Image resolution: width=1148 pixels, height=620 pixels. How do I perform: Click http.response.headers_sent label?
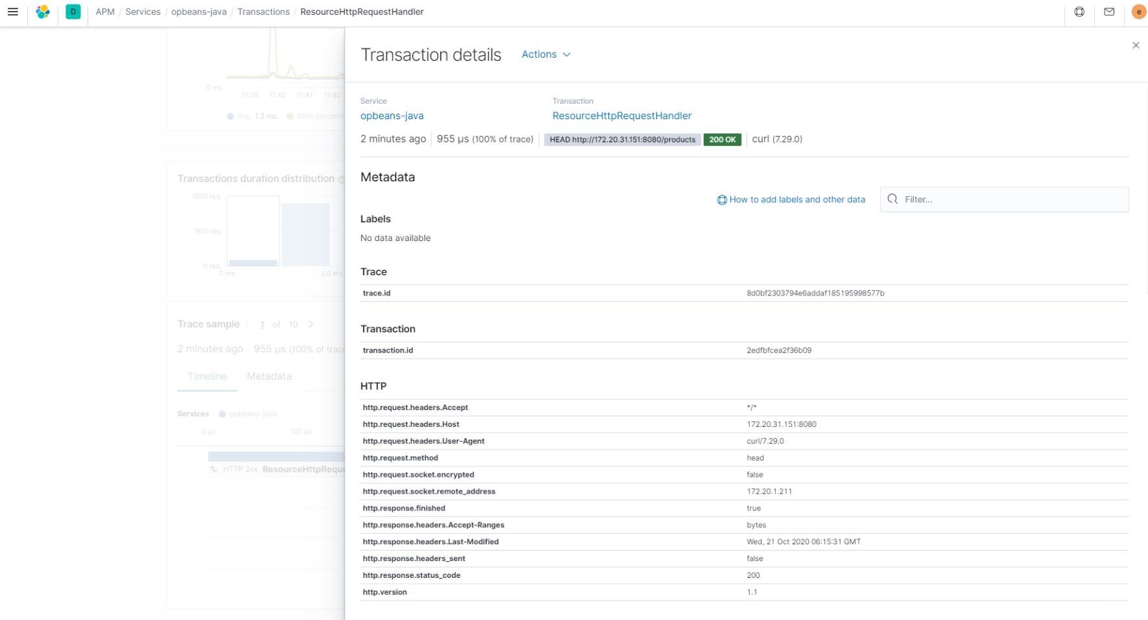point(414,559)
